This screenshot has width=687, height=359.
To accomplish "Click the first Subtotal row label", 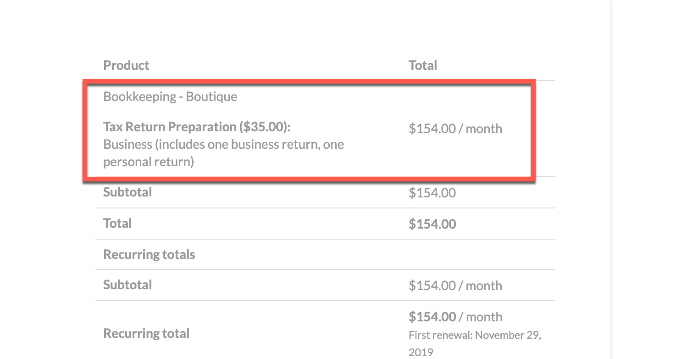I will click(127, 192).
